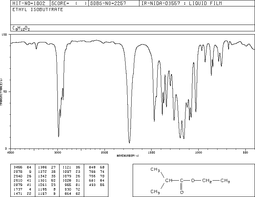Select peak table entry 1737
This screenshot has height=197, width=255.
[x=18, y=189]
